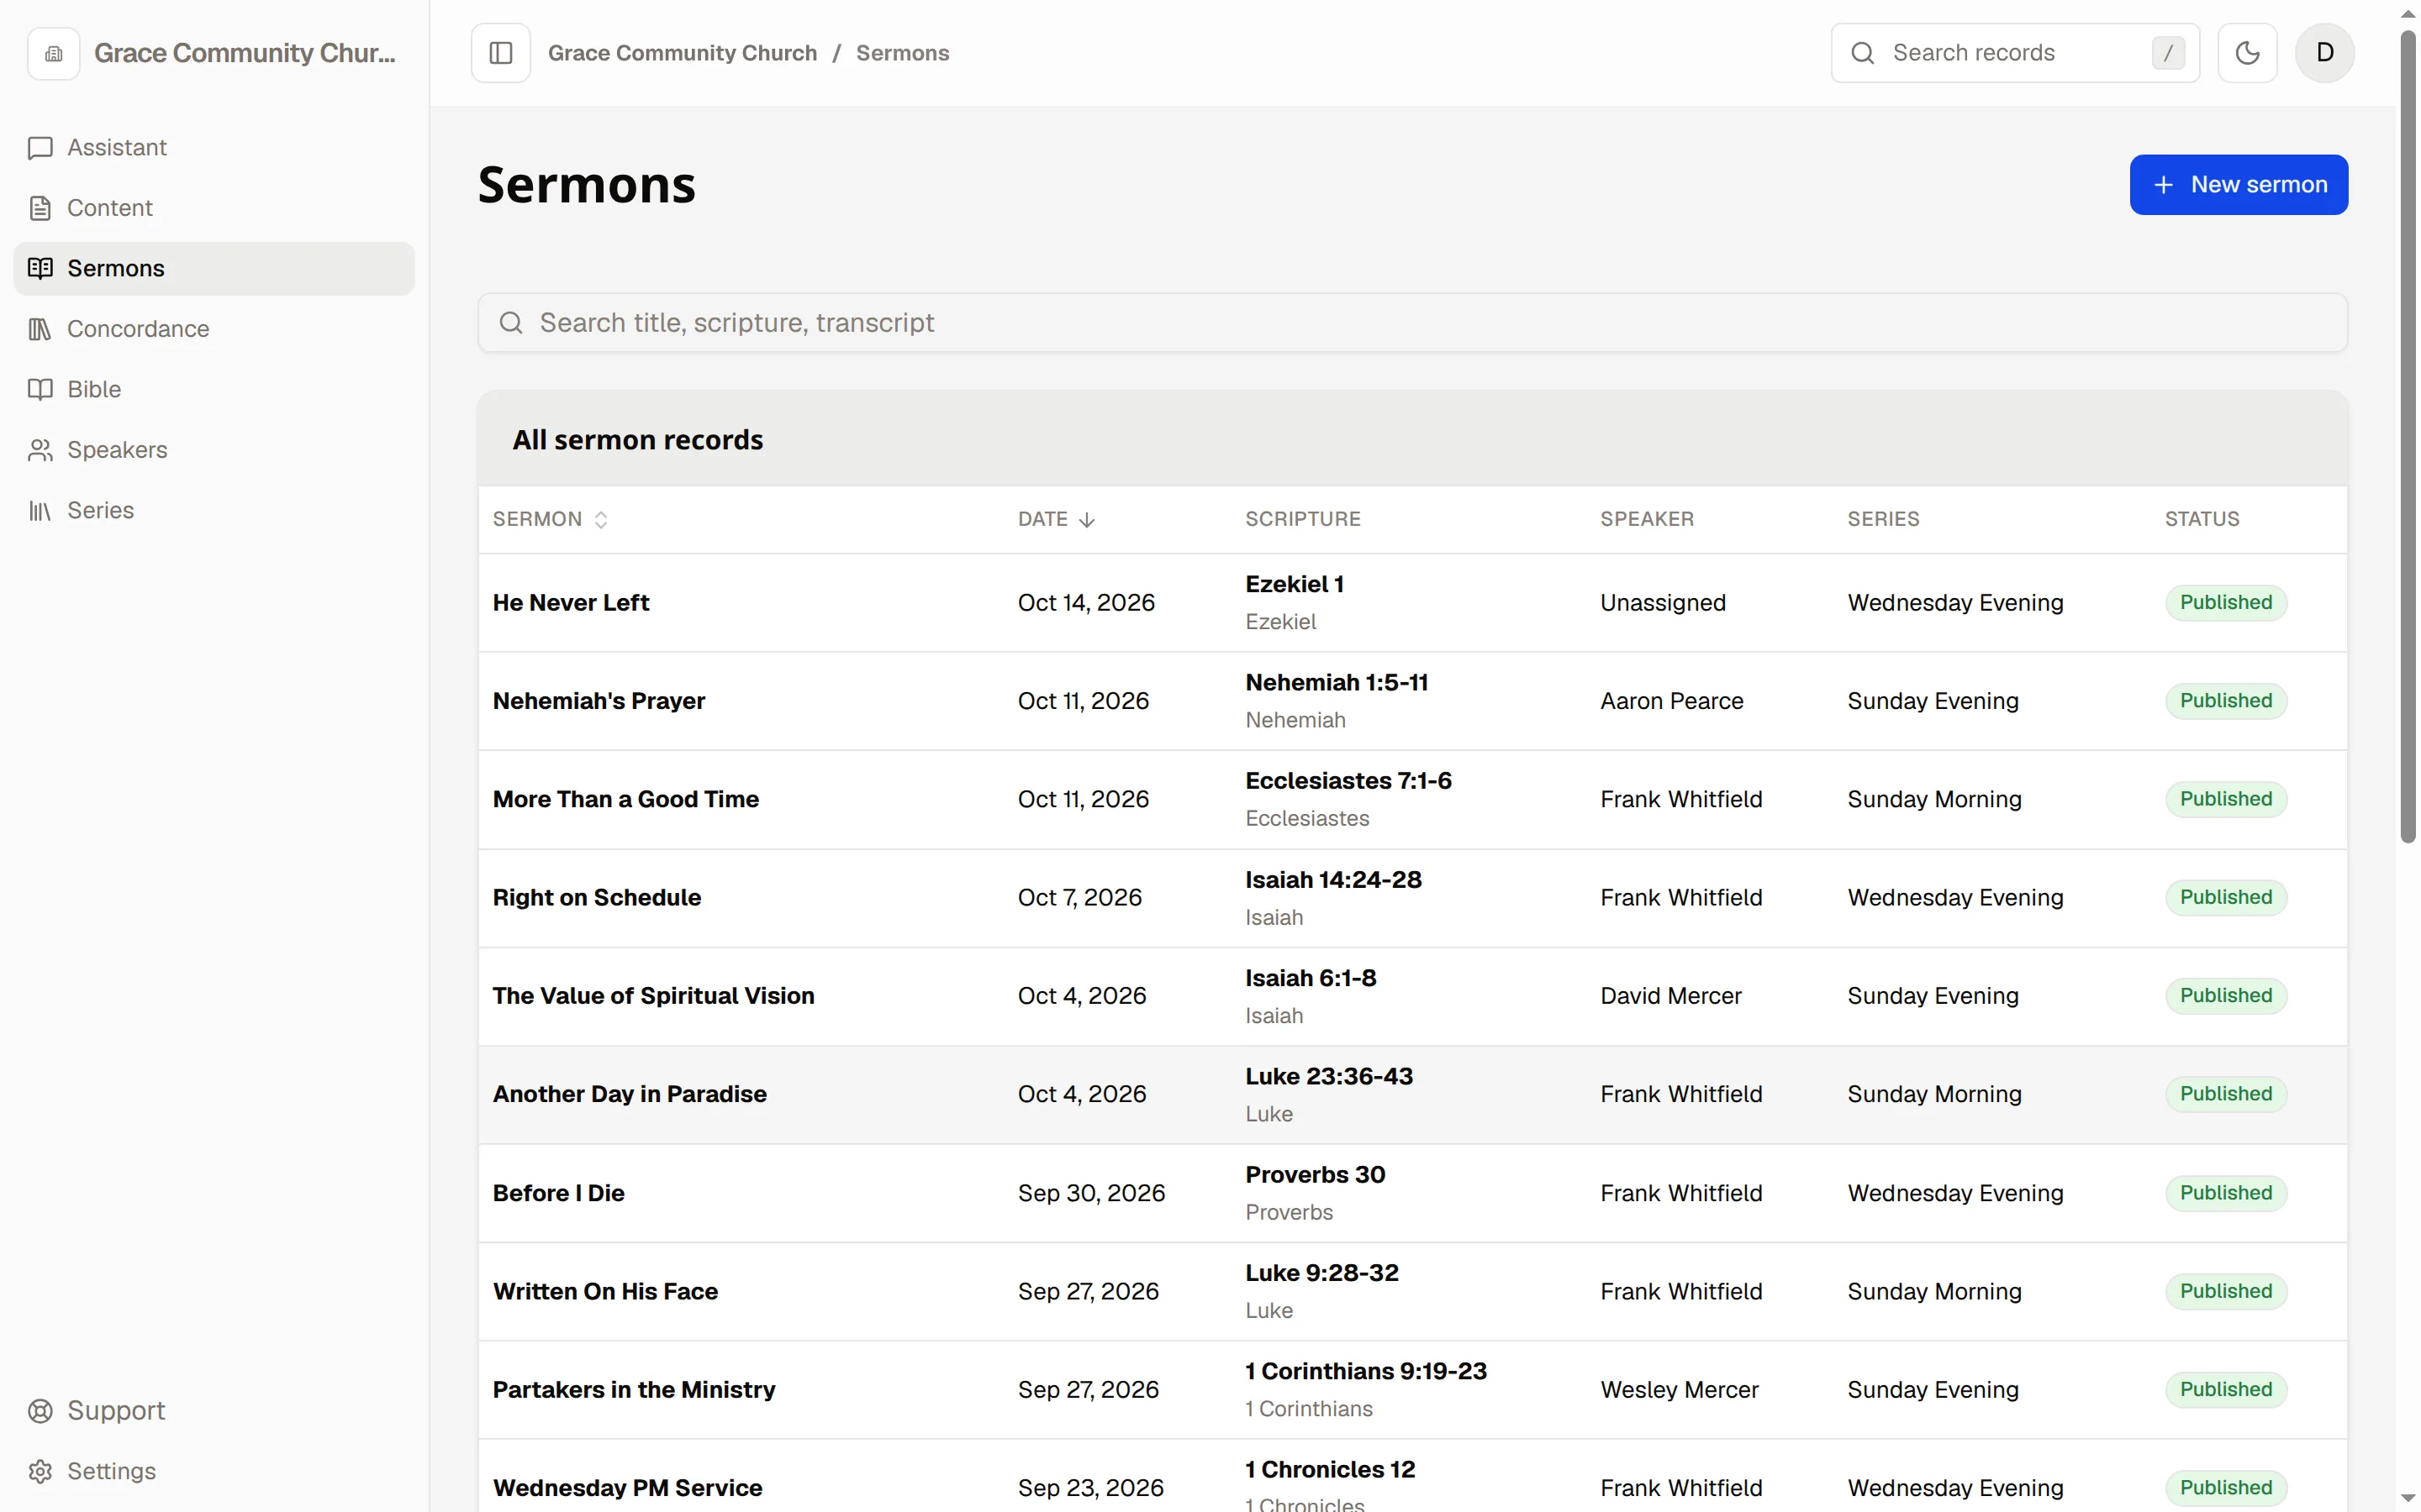Click the Series shelves icon
This screenshot has width=2421, height=1512.
tap(40, 511)
